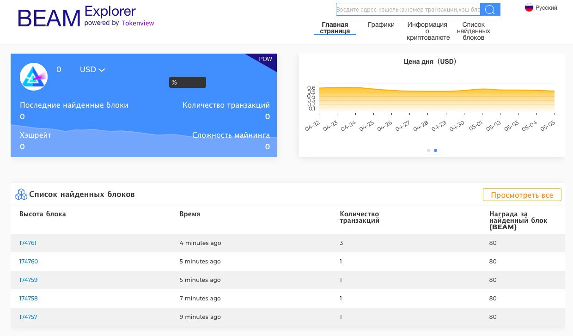Click Количество транзакций label in blue card
Screen dimensions: 573x336
tap(226, 105)
